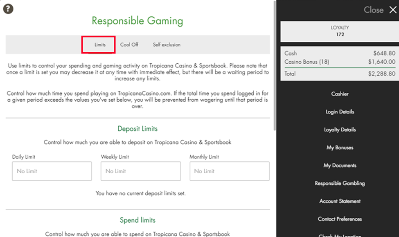Click the Monthly Limit deposit field

pos(230,171)
